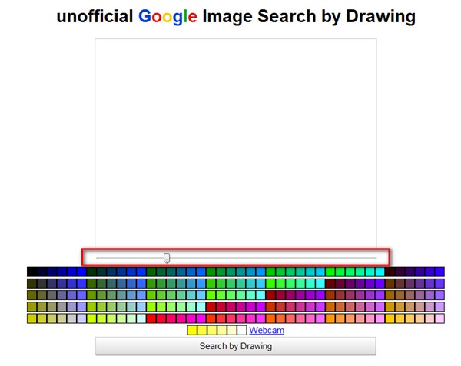Pick the yellow swatch starting the short row beside Webcam

click(192, 331)
